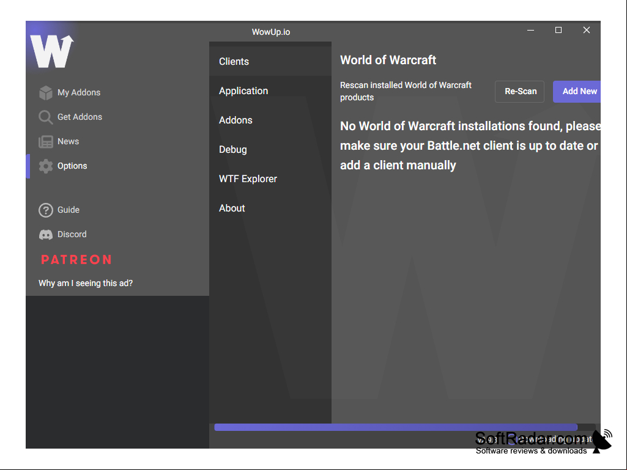Click the update download progress bar

(x=405, y=427)
